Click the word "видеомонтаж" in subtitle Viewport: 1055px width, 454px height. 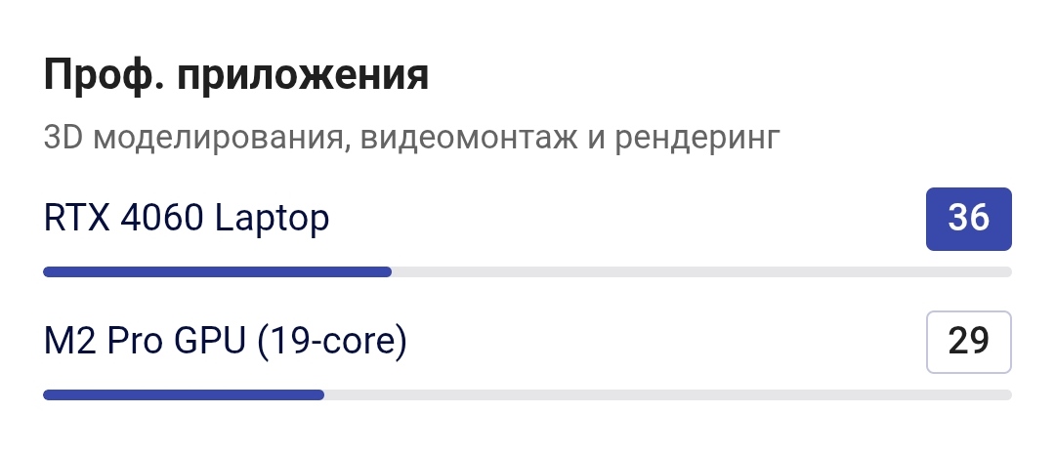(x=469, y=138)
